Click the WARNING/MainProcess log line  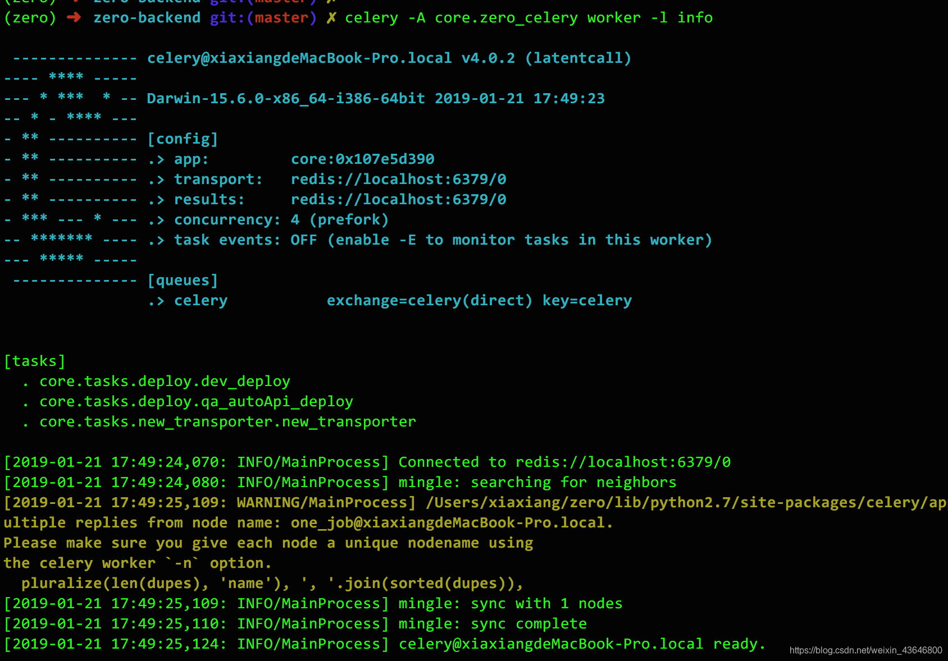pos(325,502)
